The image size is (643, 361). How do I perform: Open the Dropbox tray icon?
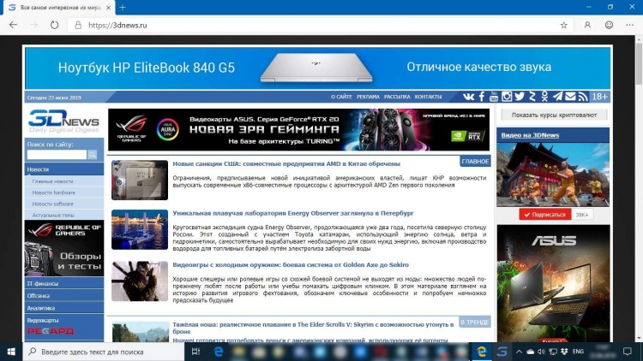(x=564, y=352)
